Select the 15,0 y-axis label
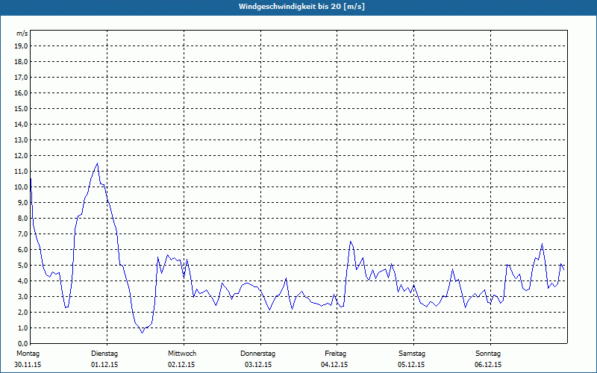 (21, 108)
